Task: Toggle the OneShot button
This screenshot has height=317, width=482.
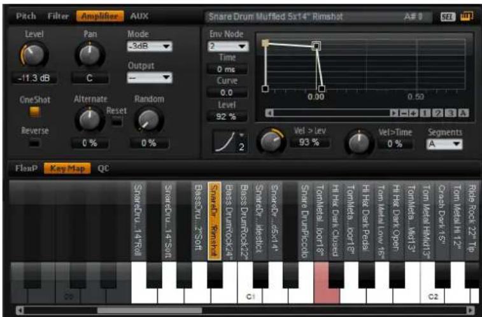Action: coord(34,111)
